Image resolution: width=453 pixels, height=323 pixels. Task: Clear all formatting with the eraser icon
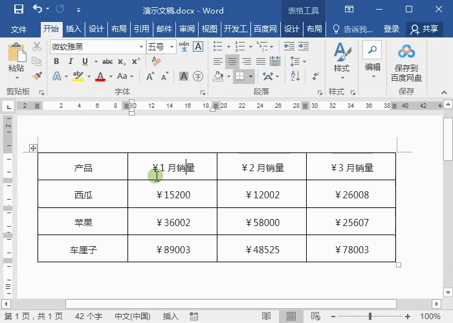coord(156,61)
